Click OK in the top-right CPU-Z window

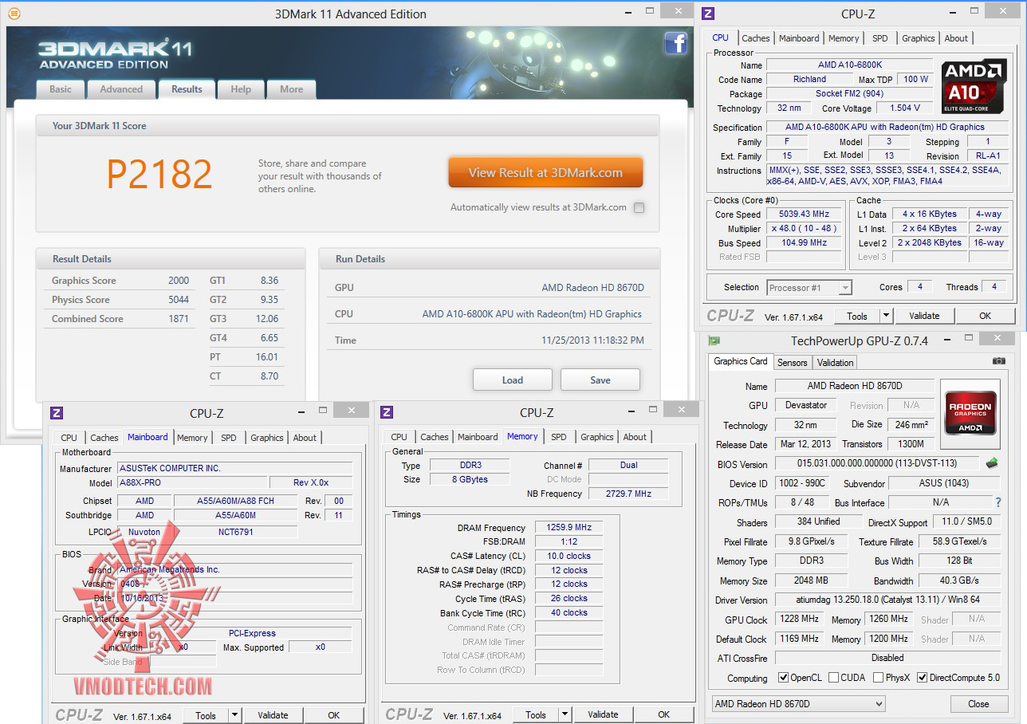(985, 316)
